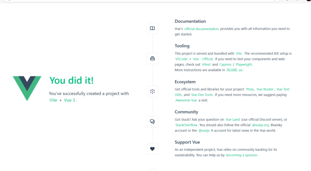Click the Ecosystem icon
The image size is (311, 171).
[152, 91]
